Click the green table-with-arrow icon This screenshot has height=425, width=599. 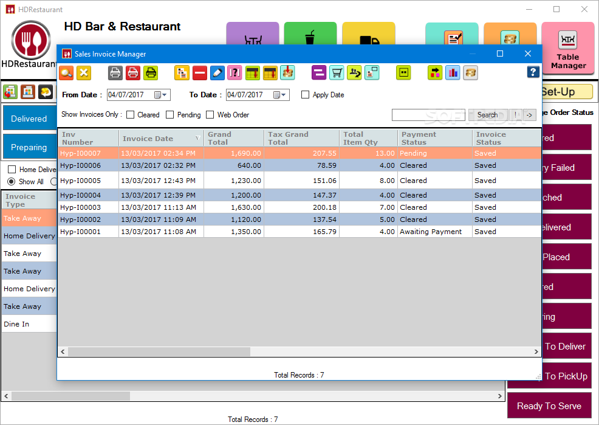pos(253,72)
